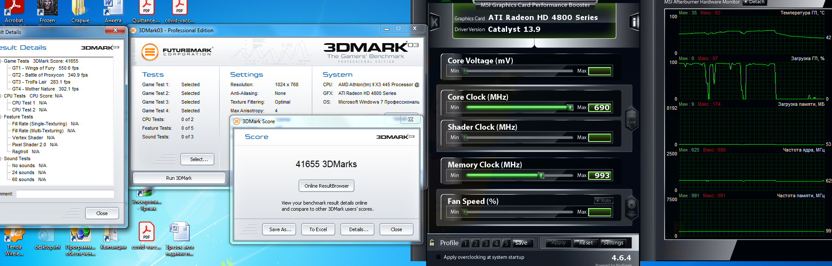The image size is (832, 266).
Task: Click the profile lock padlock icon
Action: click(432, 243)
